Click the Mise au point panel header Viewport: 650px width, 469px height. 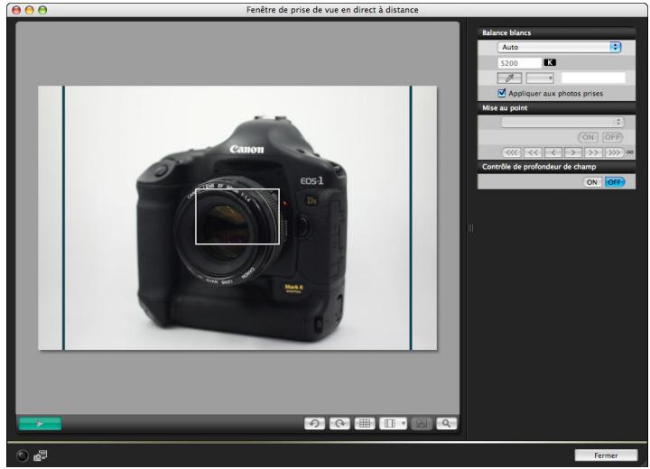click(x=556, y=108)
